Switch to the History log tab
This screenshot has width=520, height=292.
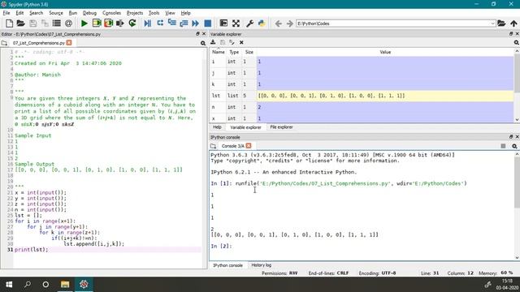click(x=261, y=265)
